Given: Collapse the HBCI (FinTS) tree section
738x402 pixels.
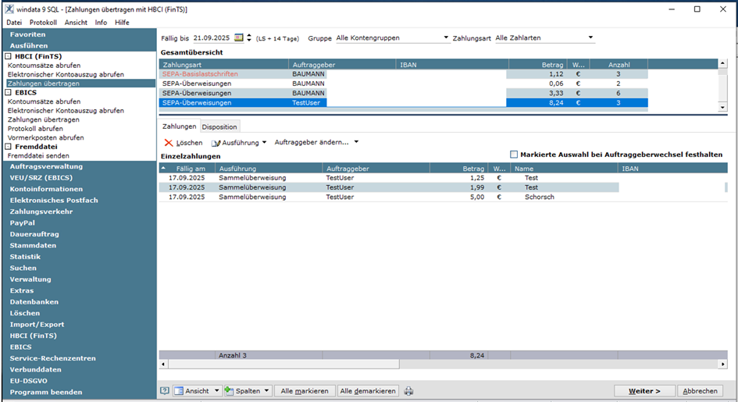Looking at the screenshot, I should 9,56.
